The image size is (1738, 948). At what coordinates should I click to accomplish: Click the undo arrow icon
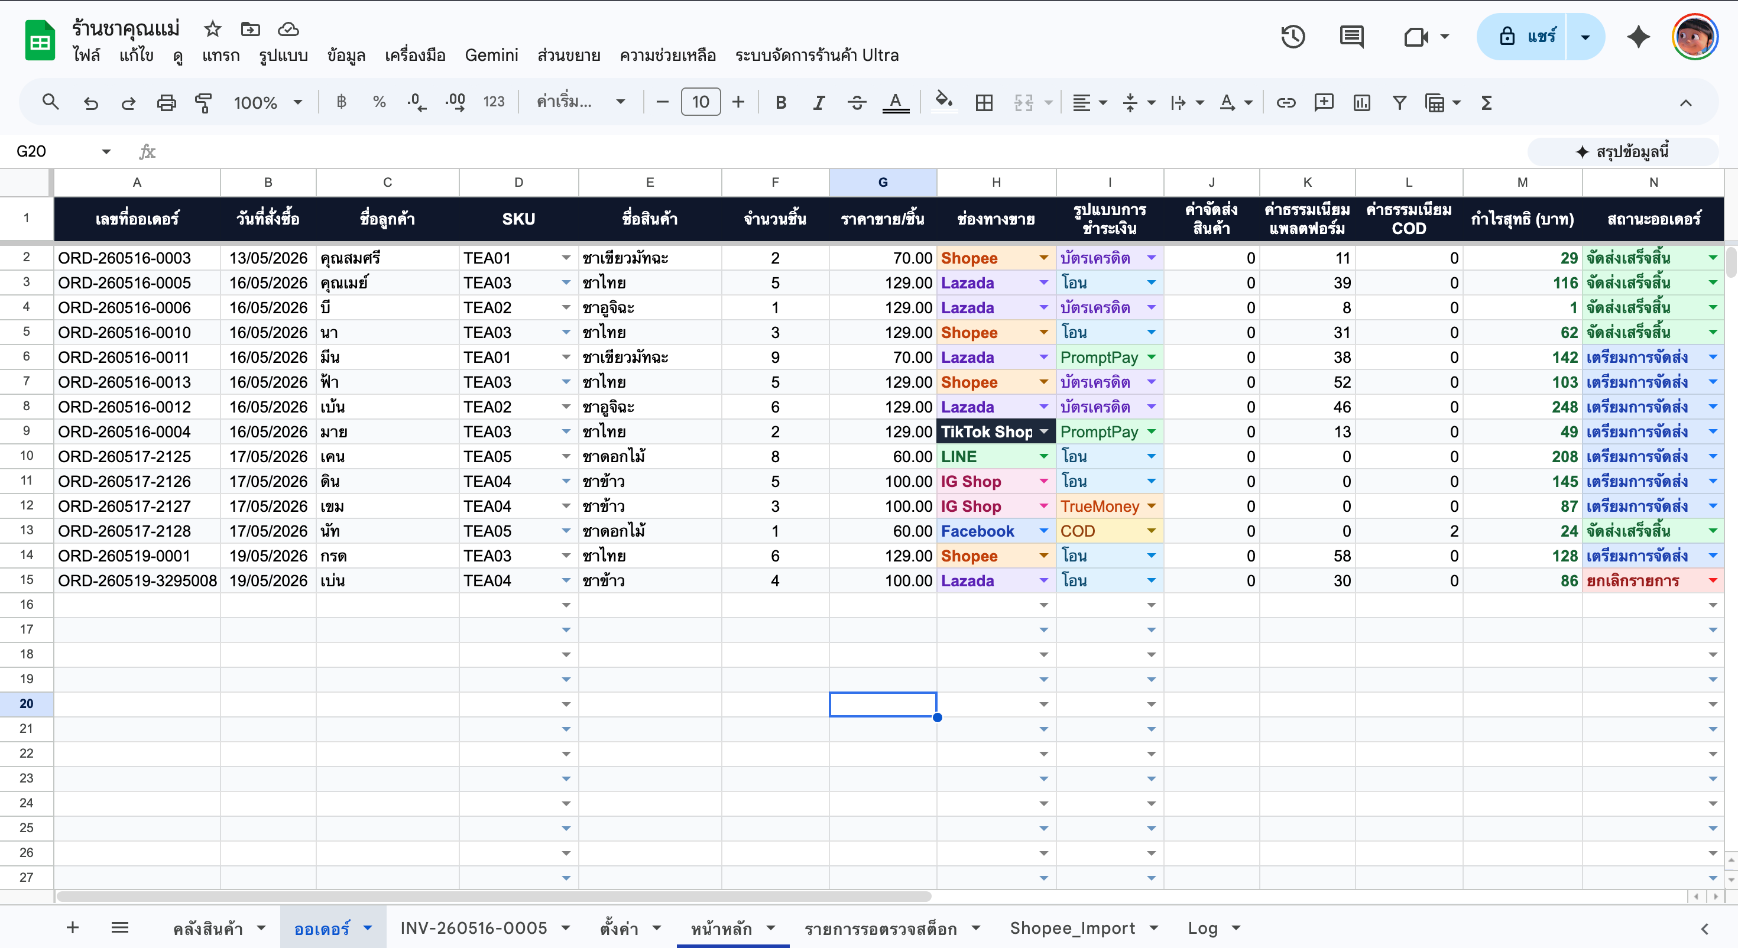(x=90, y=103)
